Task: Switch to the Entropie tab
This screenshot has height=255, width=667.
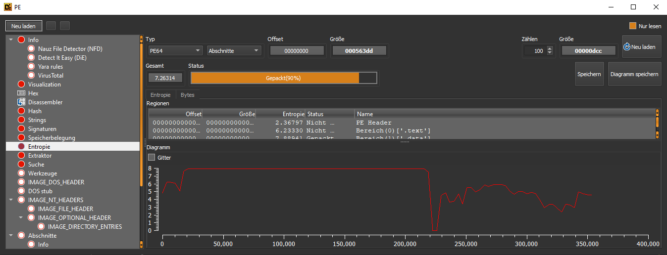Action: [x=160, y=95]
